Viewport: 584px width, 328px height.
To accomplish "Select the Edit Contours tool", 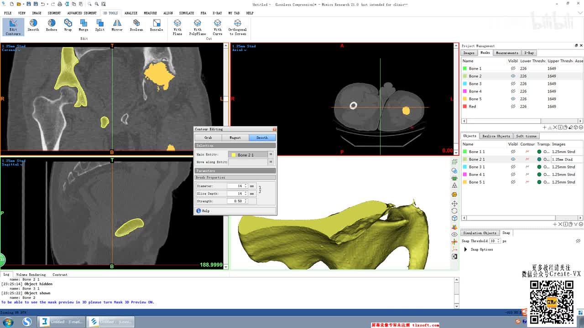I will 13,27.
